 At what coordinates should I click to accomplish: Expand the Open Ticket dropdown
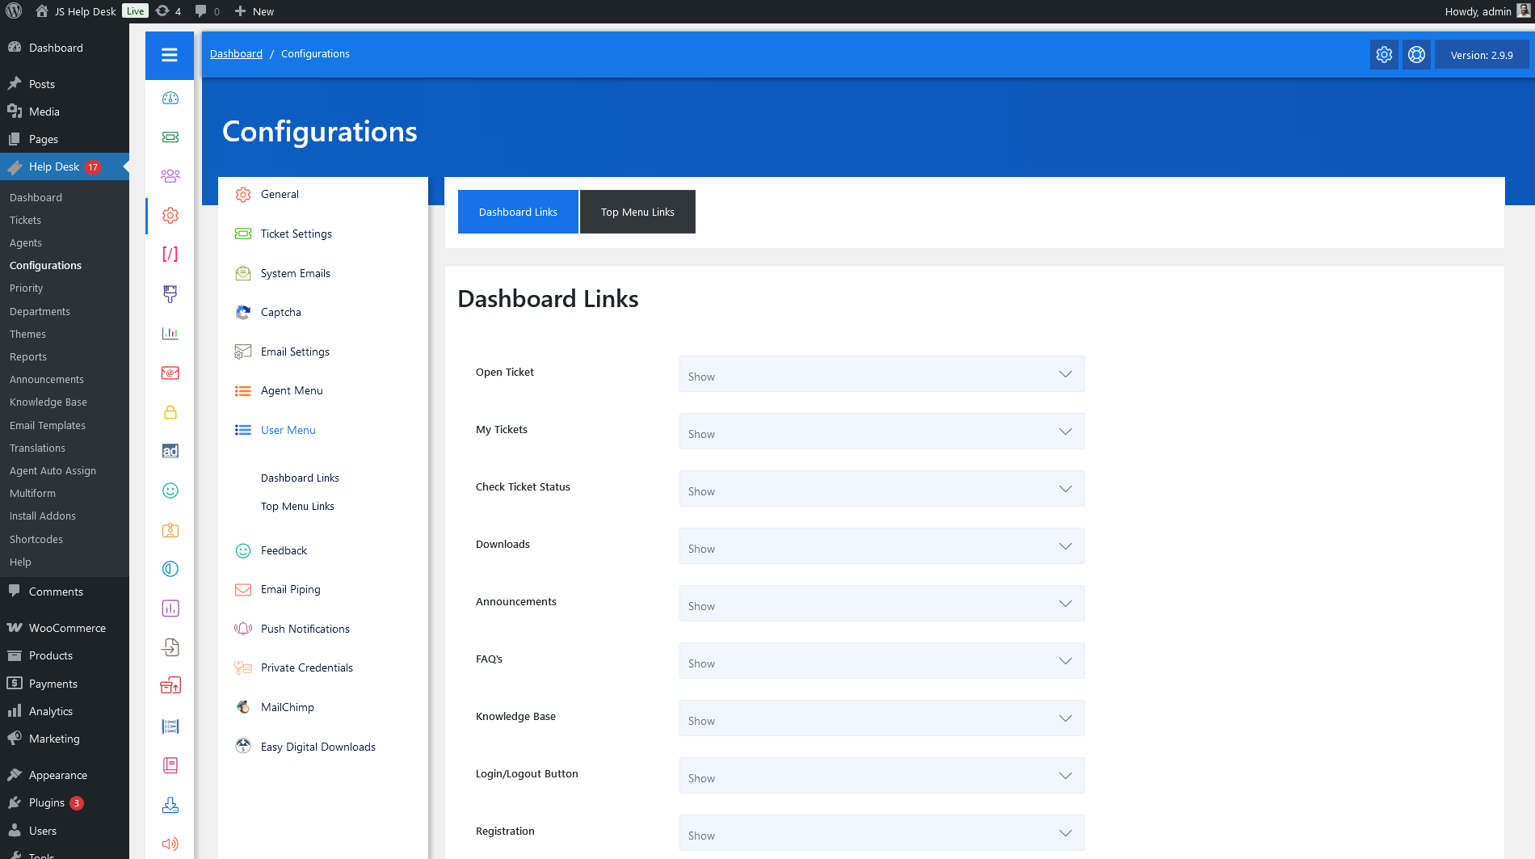(x=881, y=375)
